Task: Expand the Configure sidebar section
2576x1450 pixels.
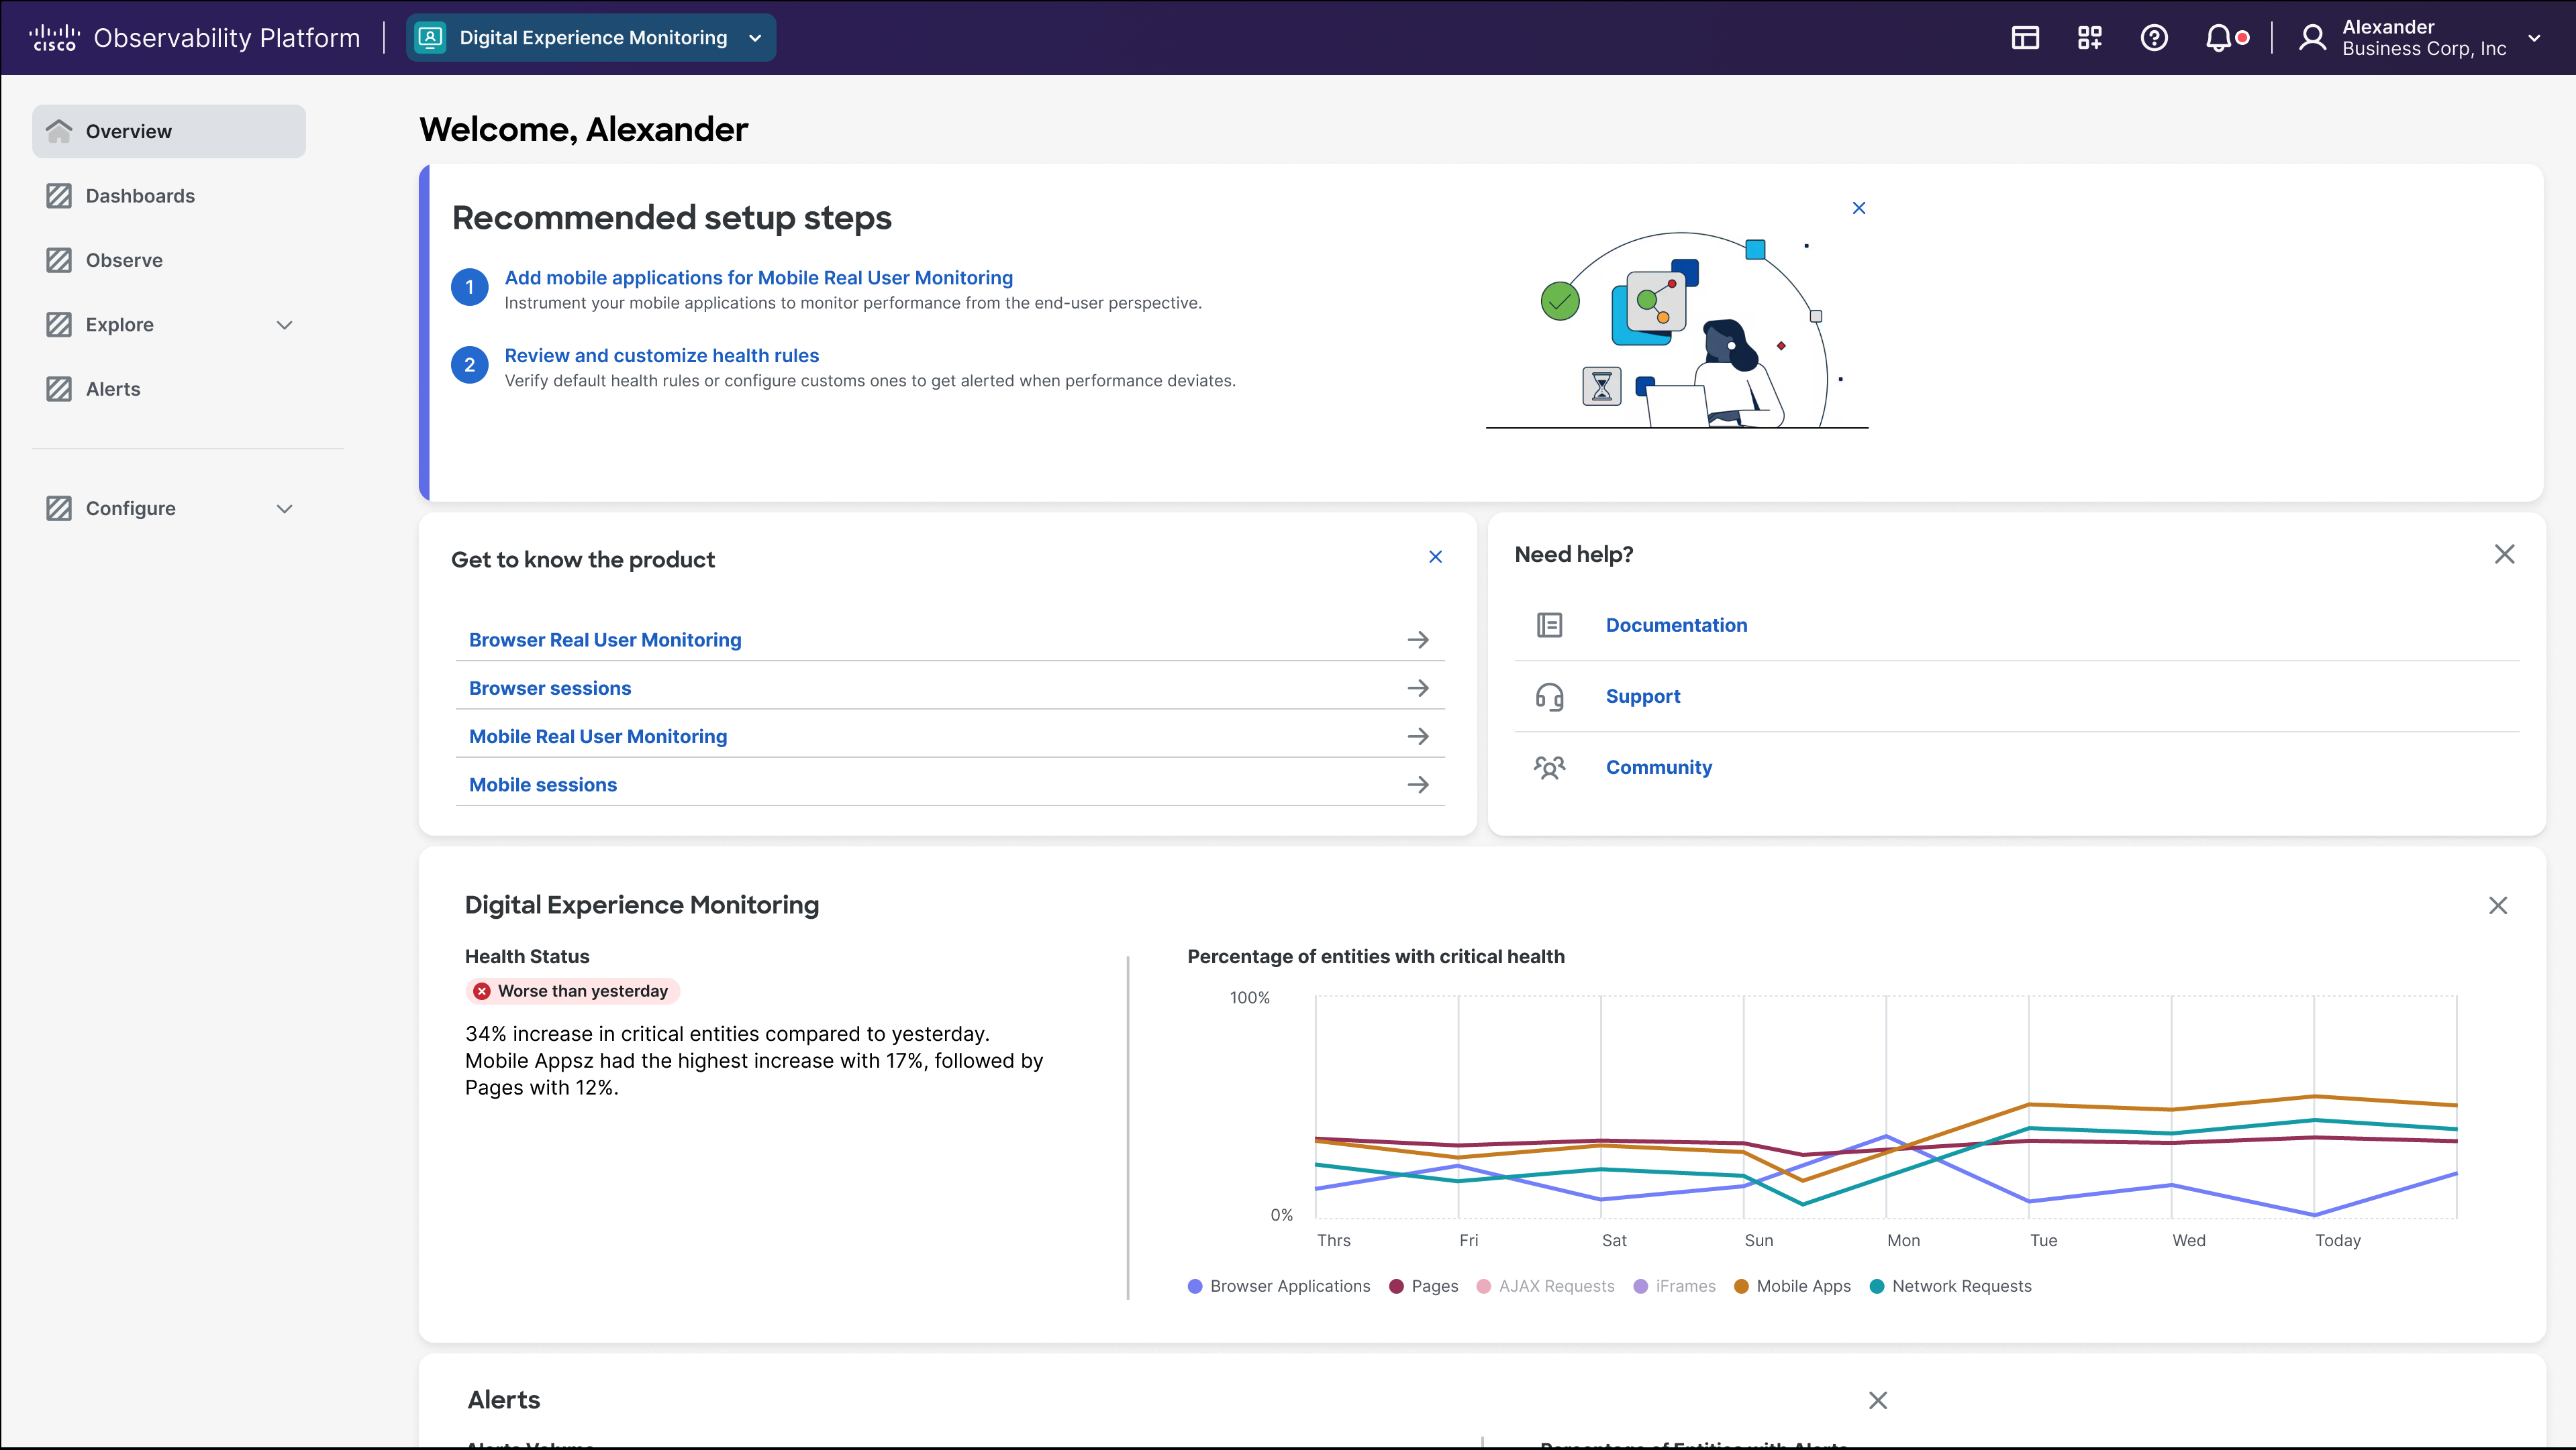Action: click(284, 508)
